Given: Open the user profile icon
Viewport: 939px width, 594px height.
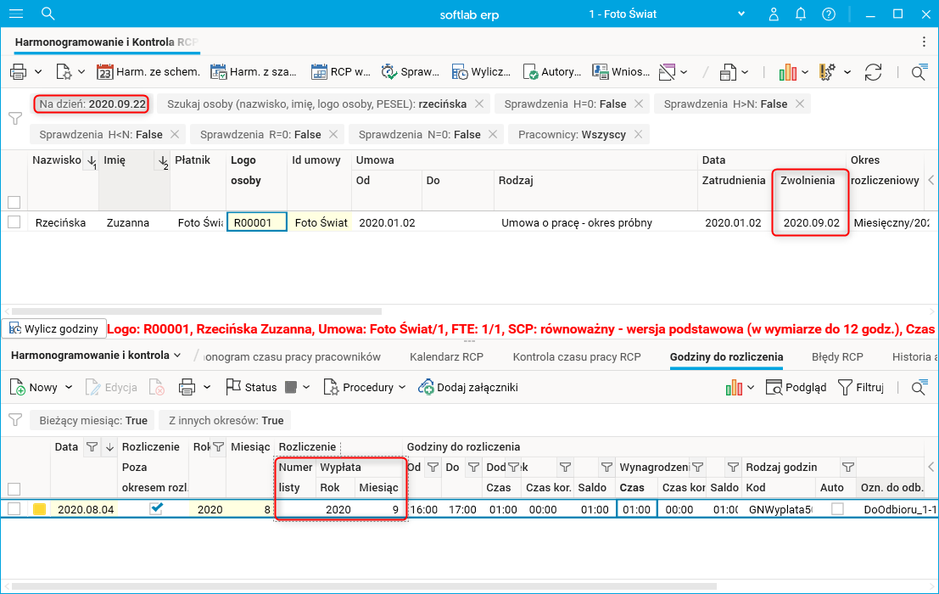Looking at the screenshot, I should tap(774, 14).
